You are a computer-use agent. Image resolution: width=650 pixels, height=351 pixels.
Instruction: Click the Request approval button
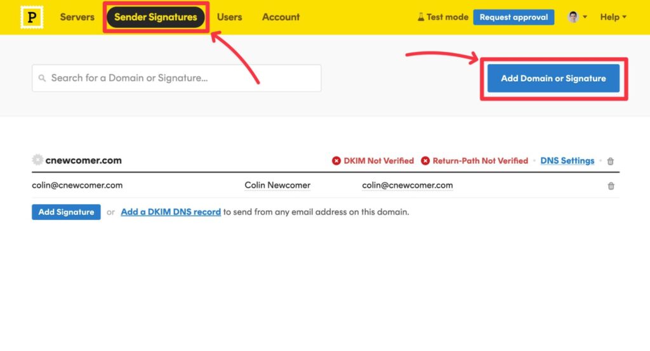point(514,17)
